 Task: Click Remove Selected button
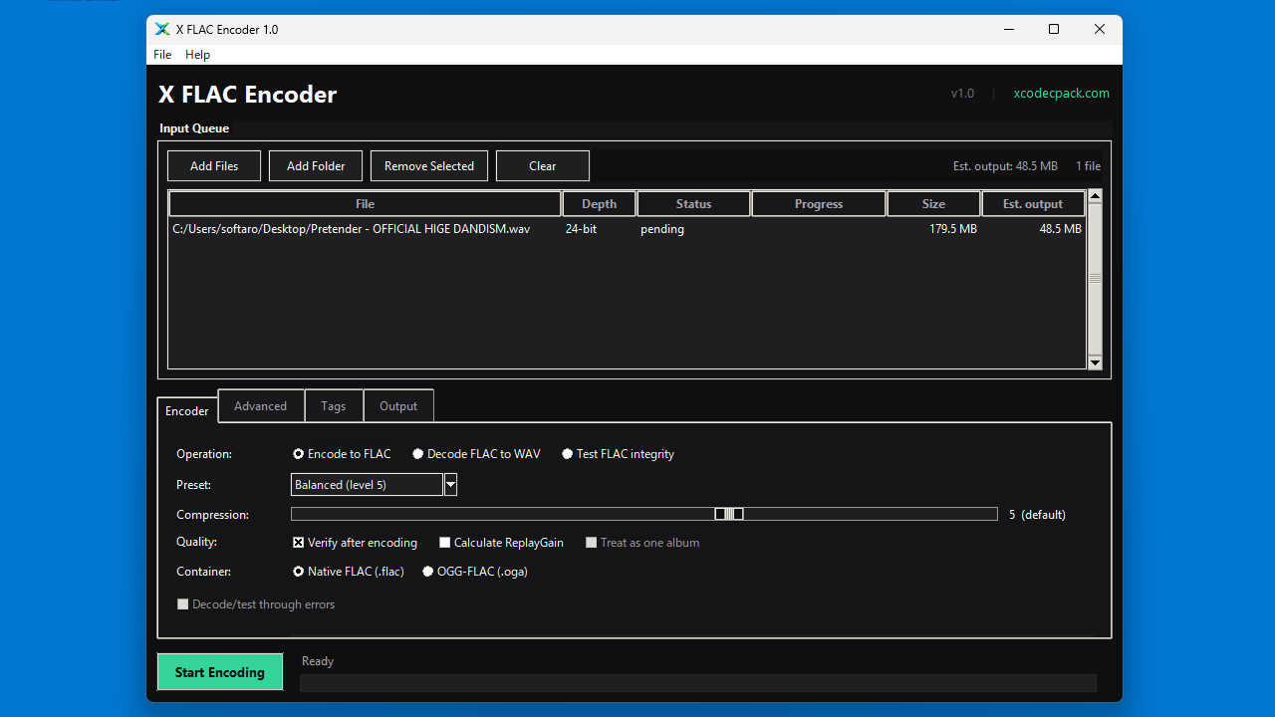429,166
